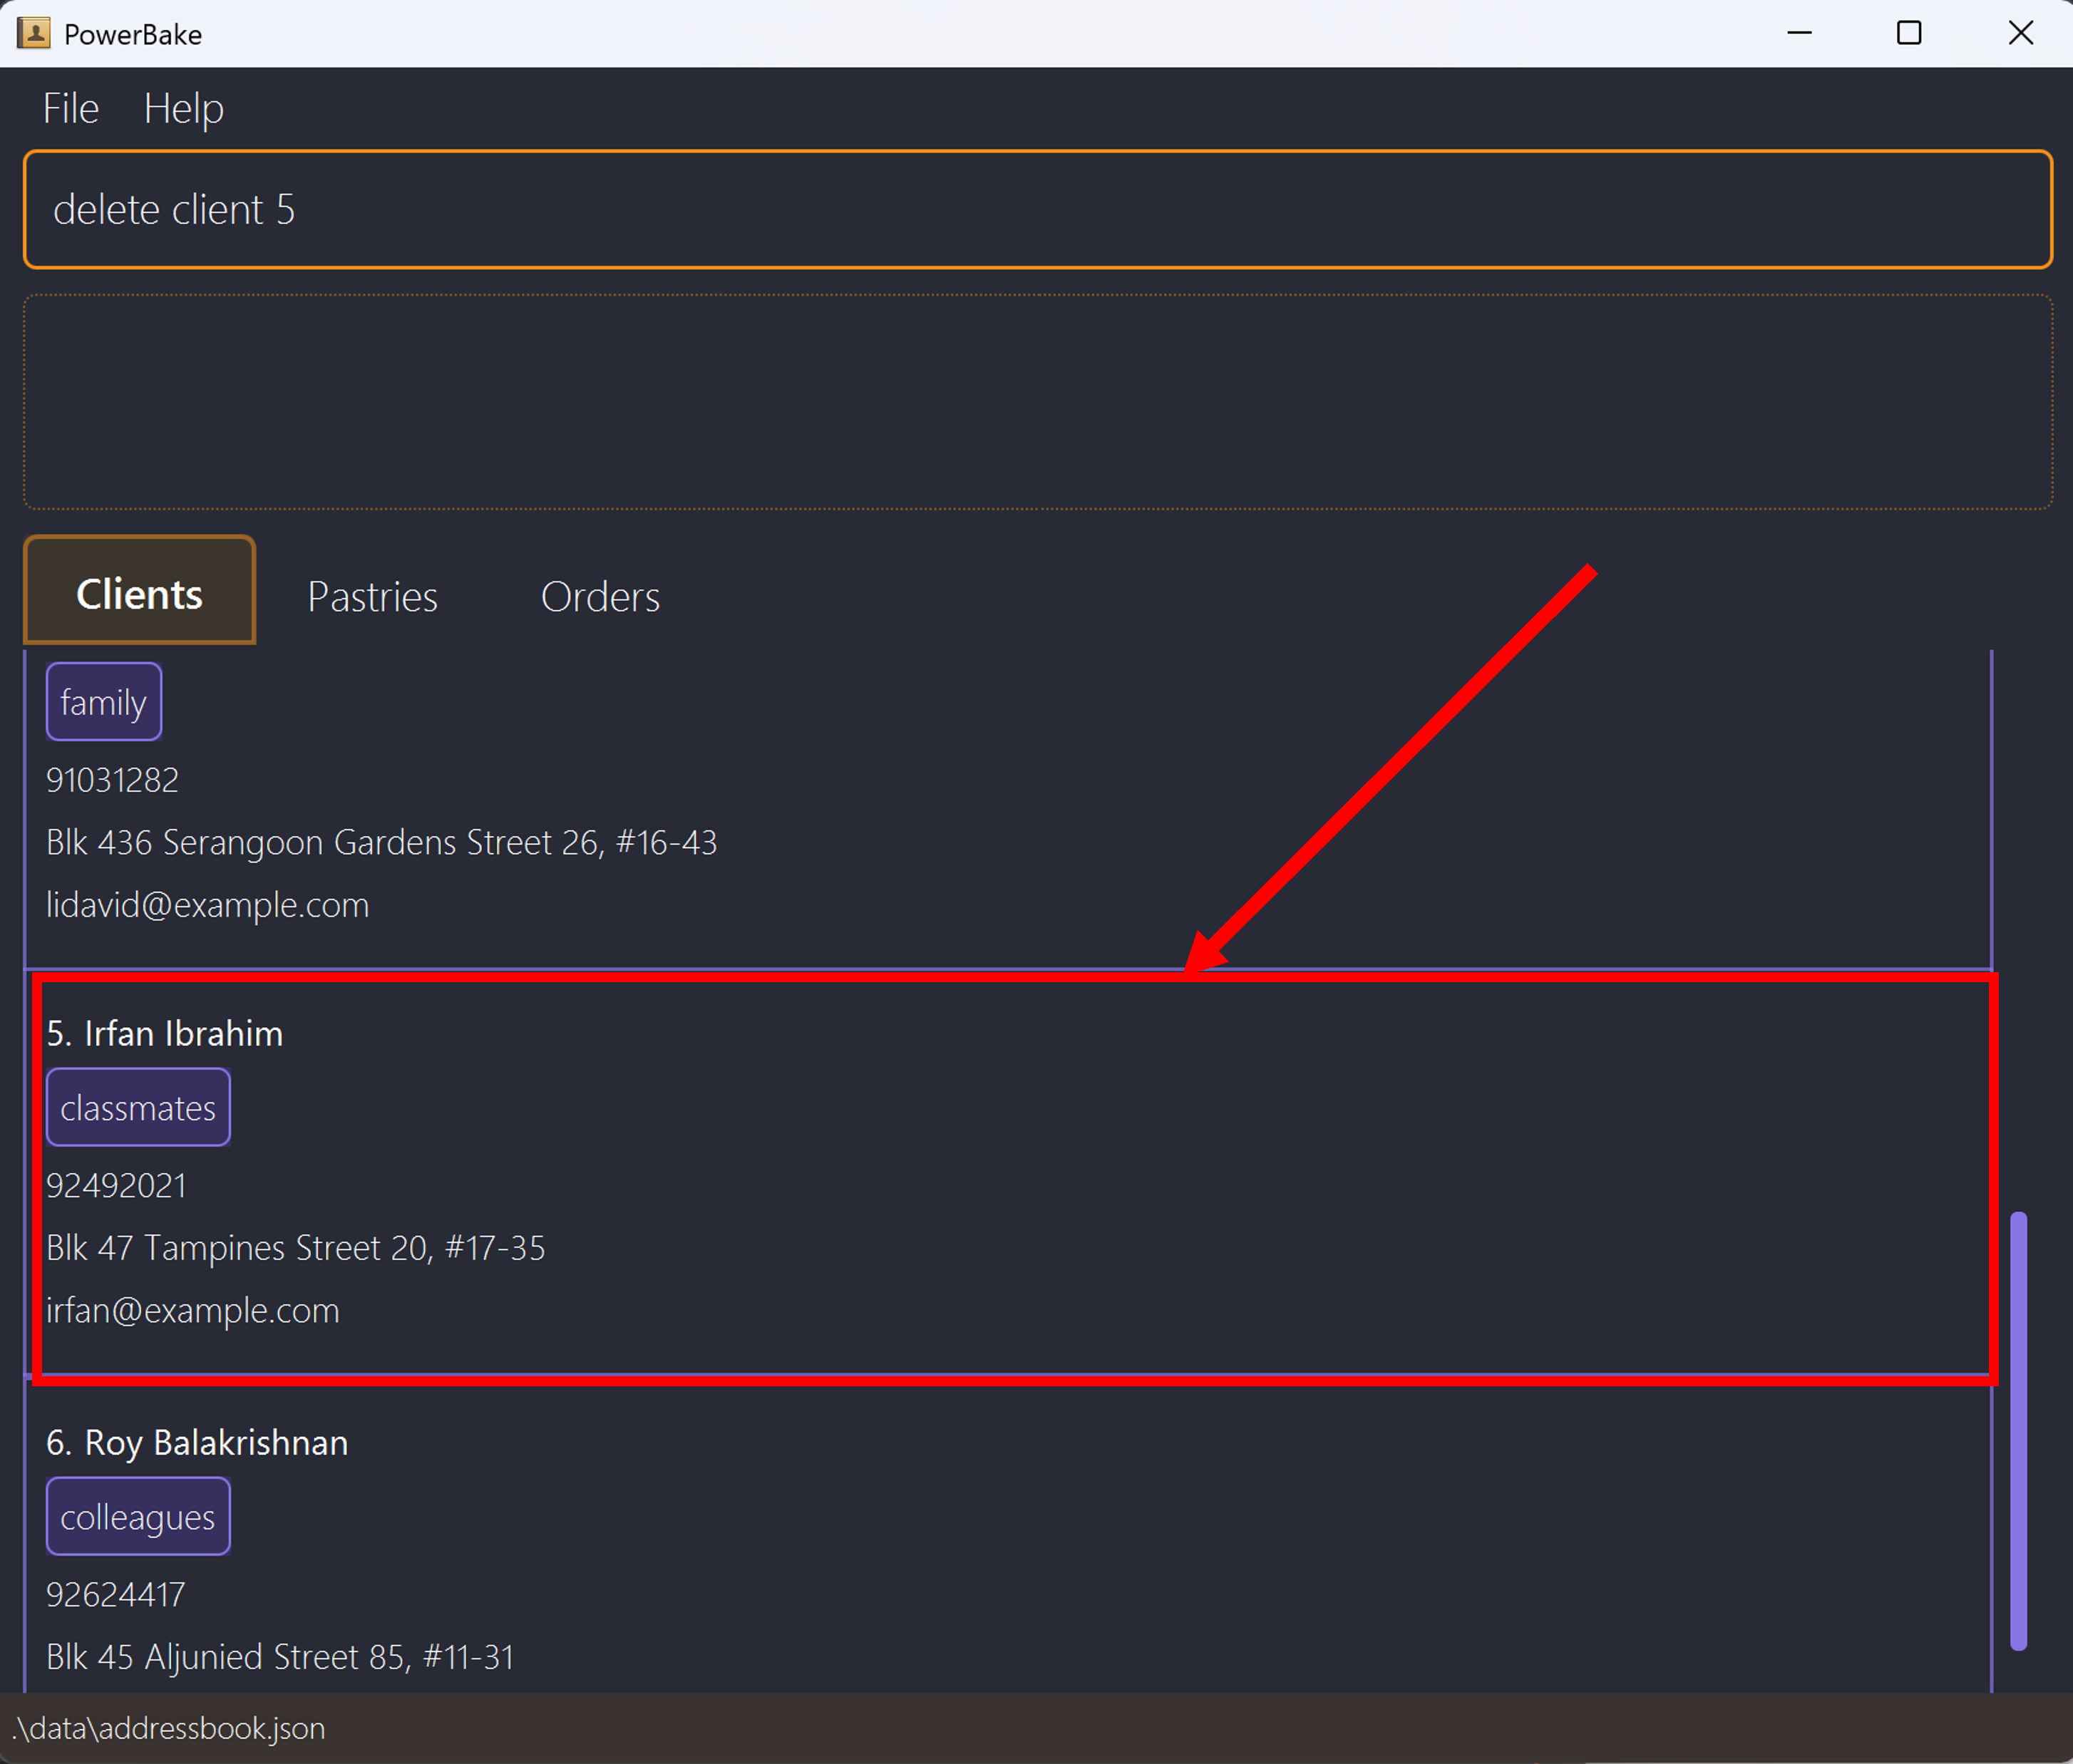Viewport: 2073px width, 1764px height.
Task: Click the classmates tag on Irfan Ibrahim
Action: tap(138, 1108)
